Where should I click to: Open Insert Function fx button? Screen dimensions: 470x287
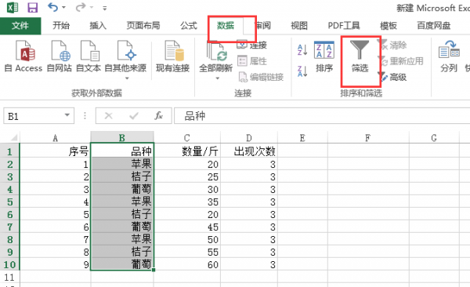click(158, 115)
